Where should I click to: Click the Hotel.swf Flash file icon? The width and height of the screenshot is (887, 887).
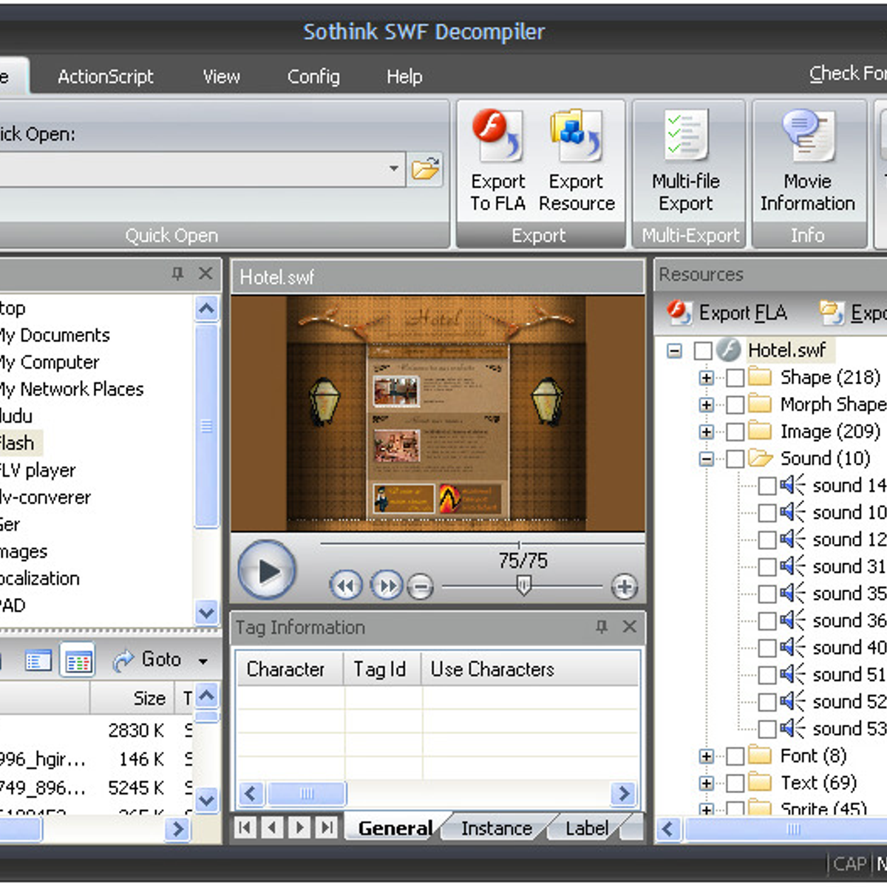(x=729, y=350)
